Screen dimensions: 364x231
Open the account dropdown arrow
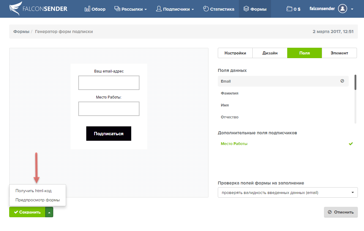pos(352,9)
